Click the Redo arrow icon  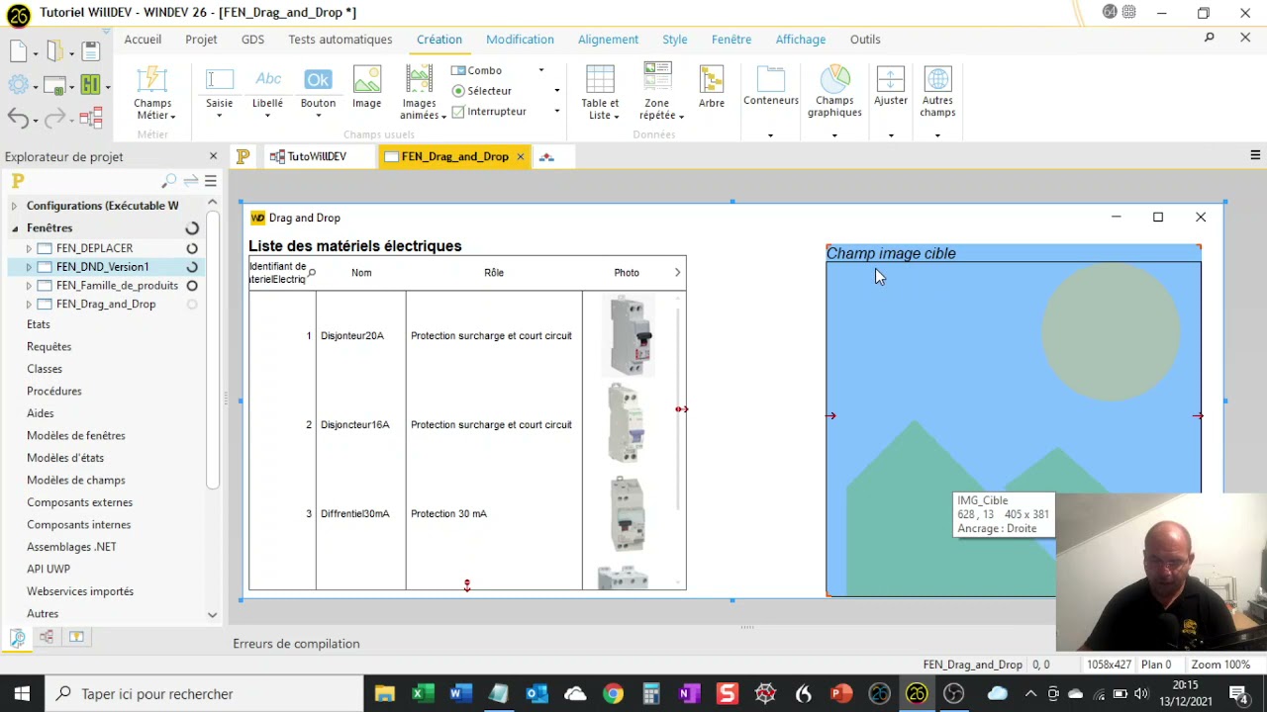54,119
